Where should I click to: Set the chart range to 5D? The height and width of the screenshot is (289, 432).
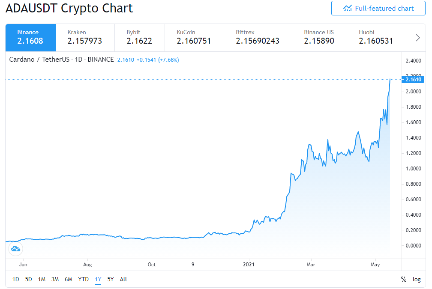point(28,279)
